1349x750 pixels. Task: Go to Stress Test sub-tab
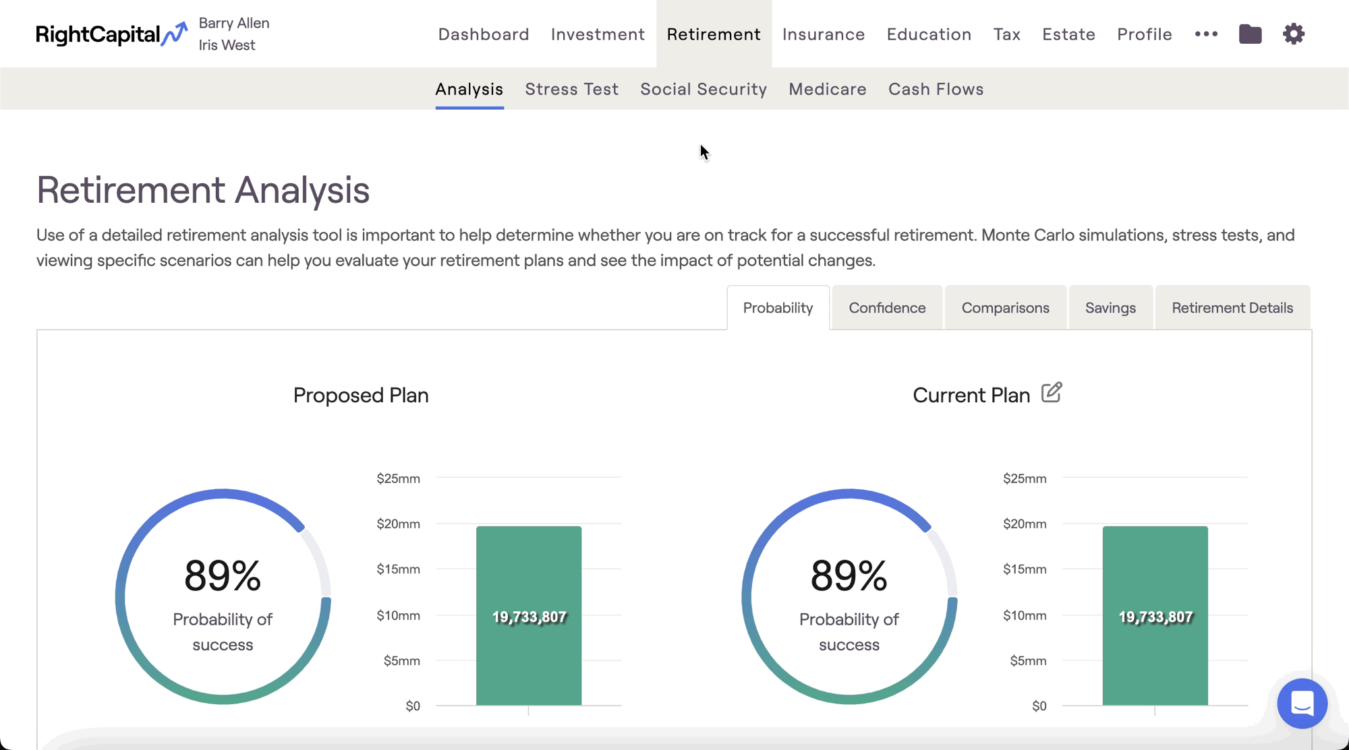[x=571, y=89]
